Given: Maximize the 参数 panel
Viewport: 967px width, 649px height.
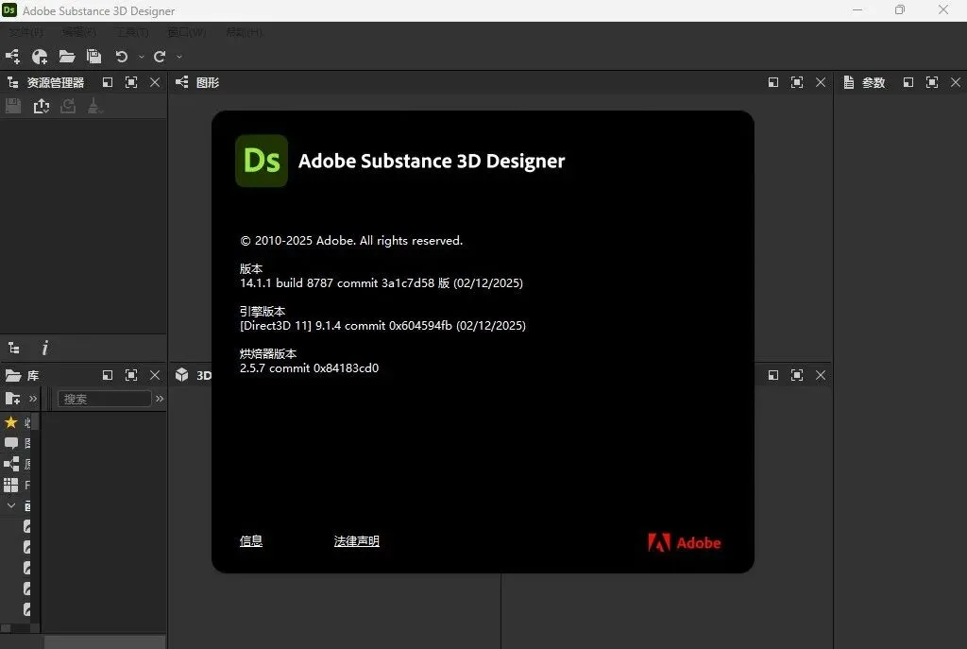Looking at the screenshot, I should 932,82.
